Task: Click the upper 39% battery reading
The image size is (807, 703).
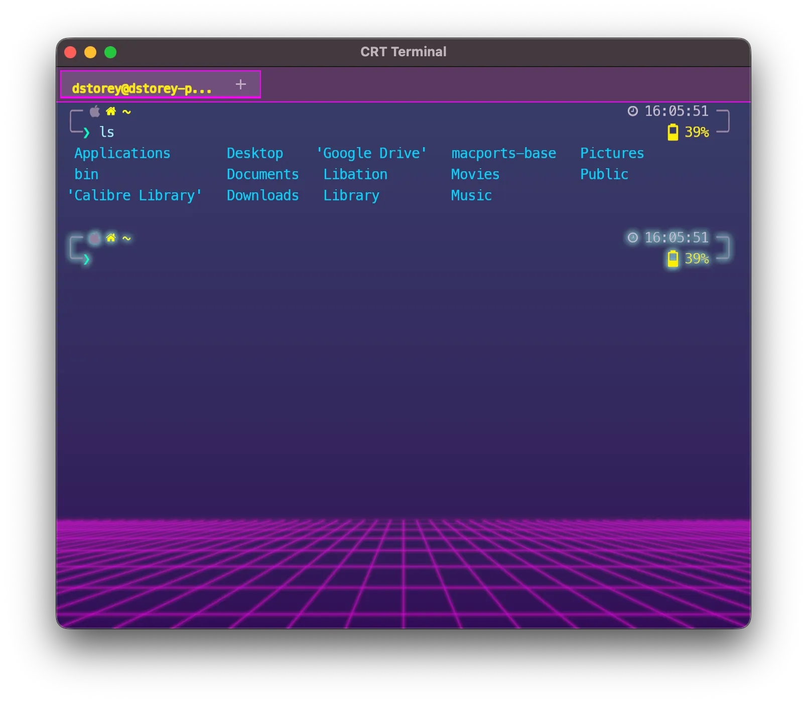Action: click(x=697, y=132)
